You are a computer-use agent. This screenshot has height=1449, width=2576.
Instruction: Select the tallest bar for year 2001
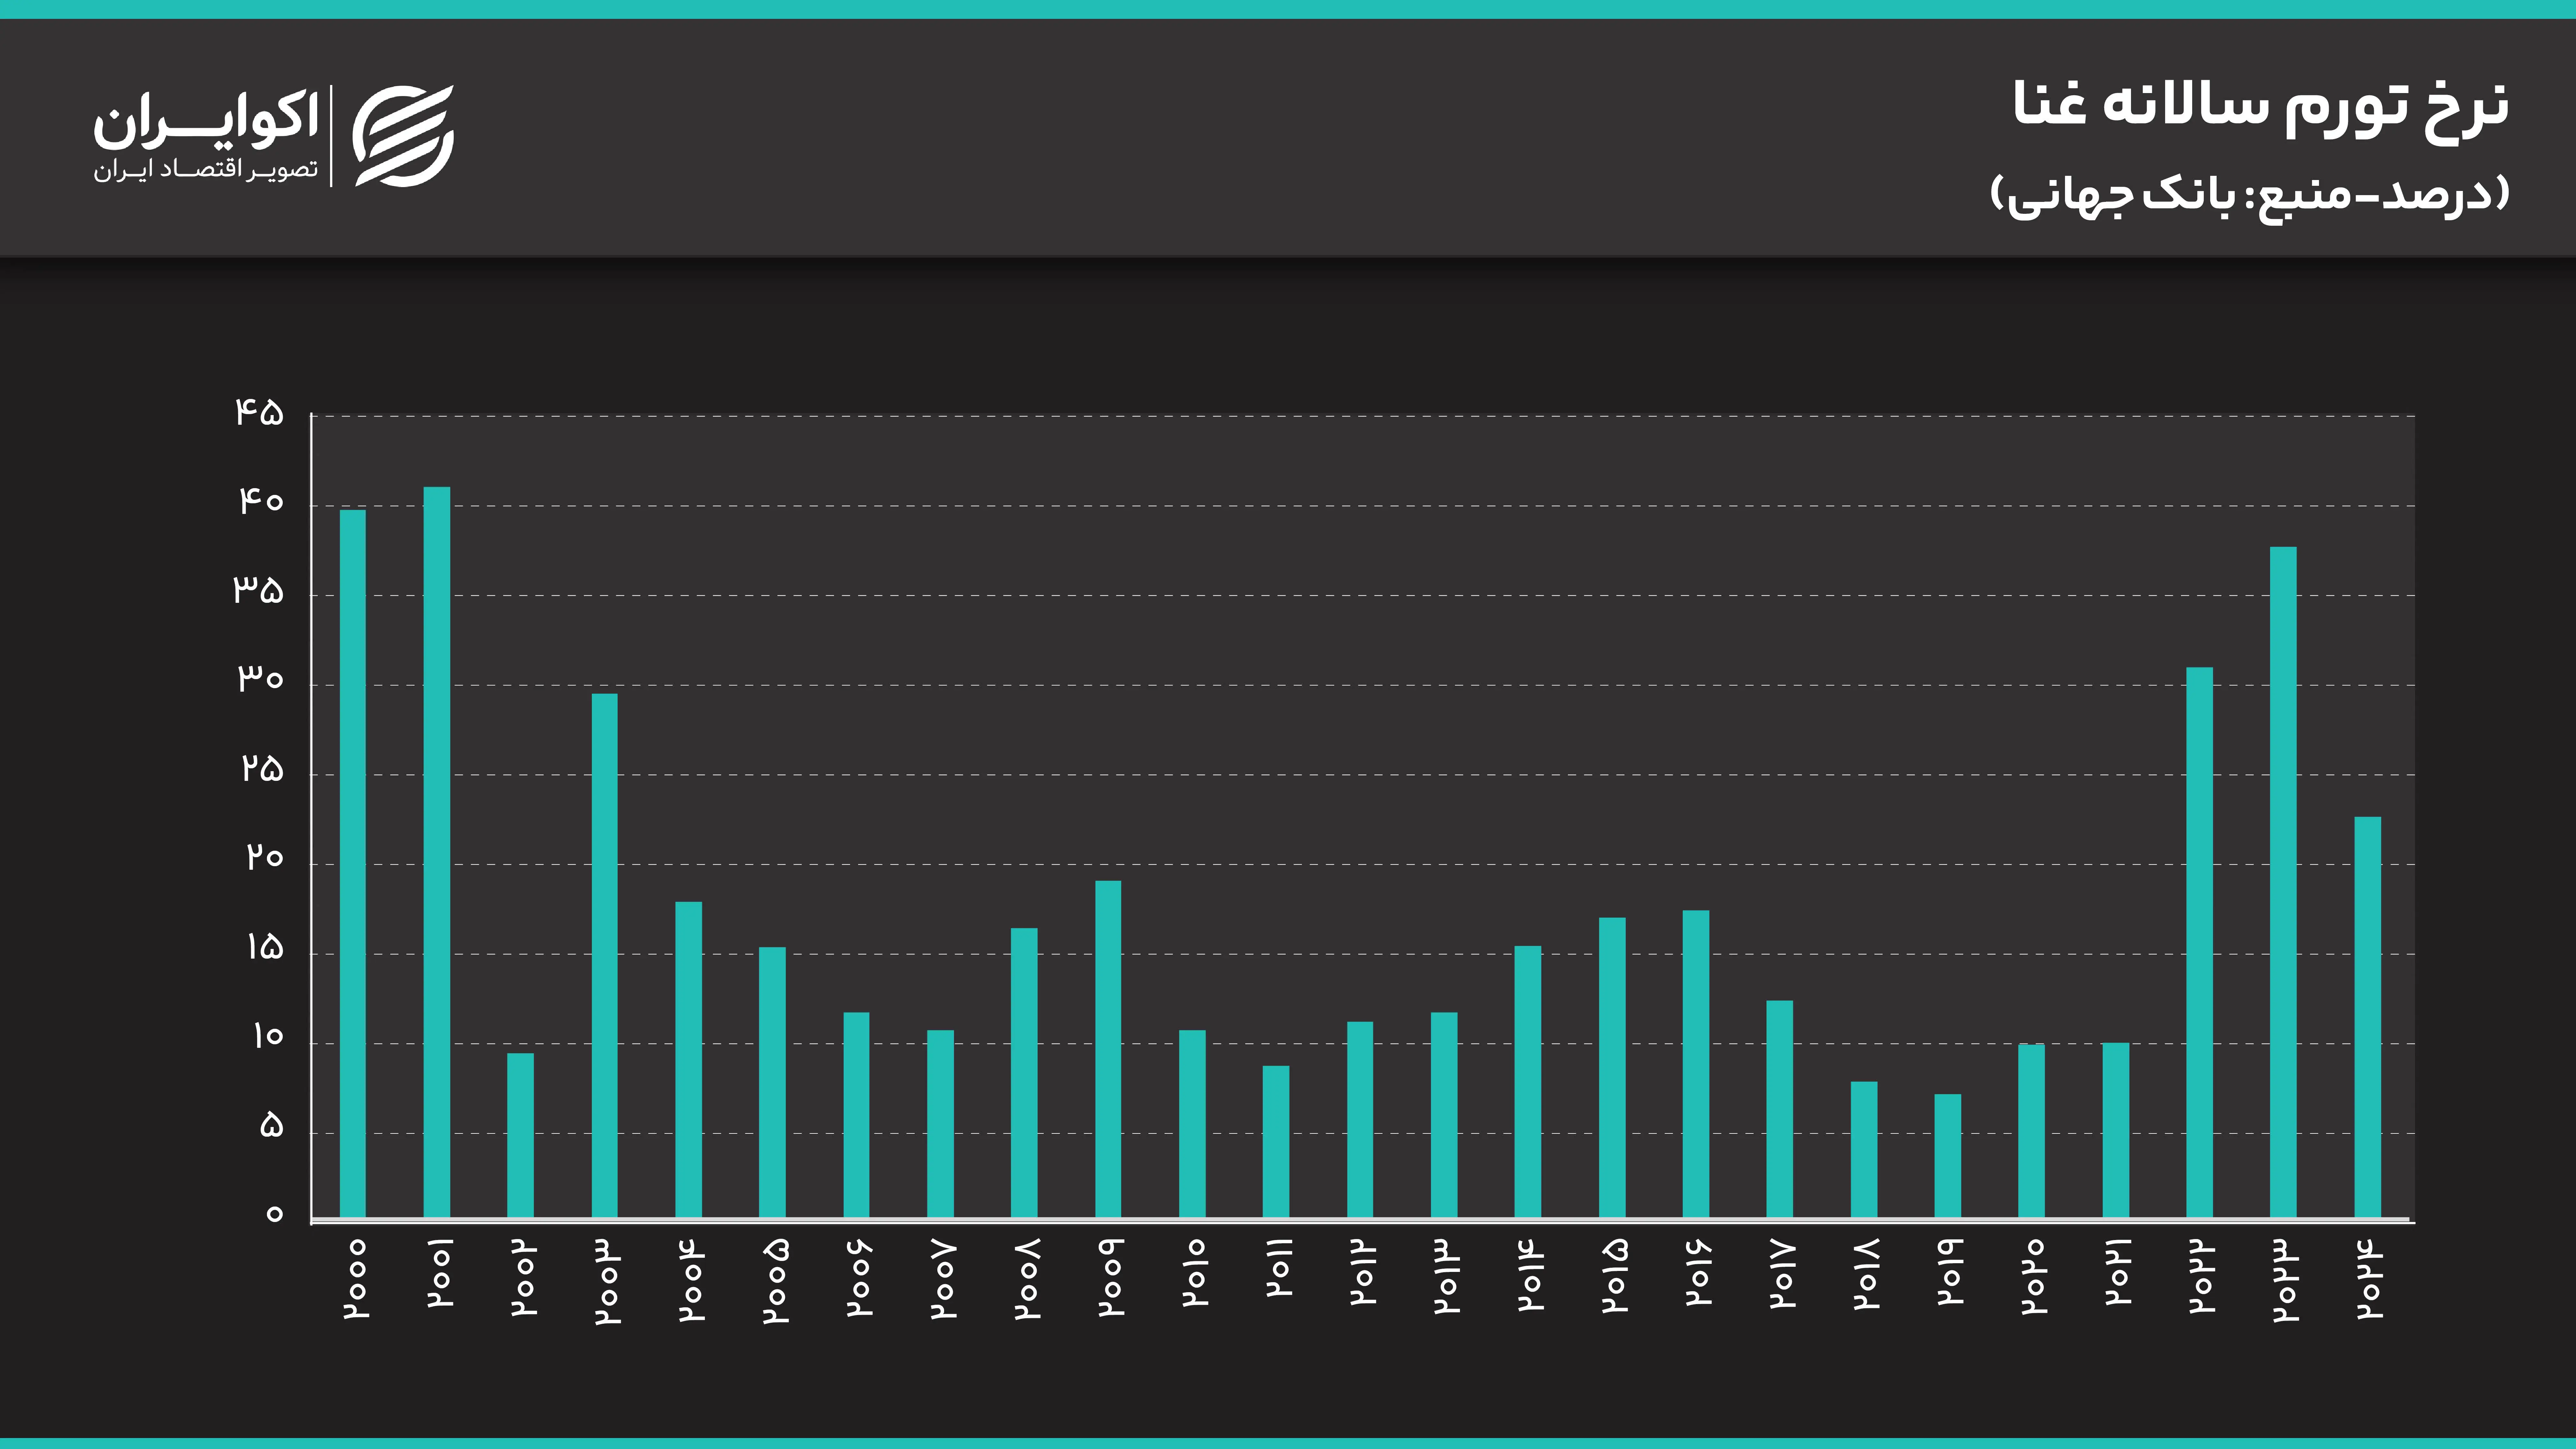(437, 850)
